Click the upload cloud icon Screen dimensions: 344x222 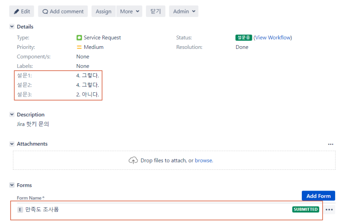(x=133, y=160)
